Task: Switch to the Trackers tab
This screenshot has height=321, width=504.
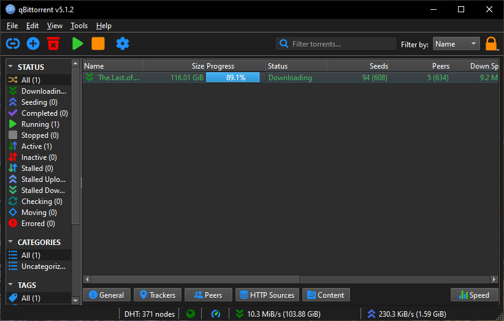Action: coord(158,295)
